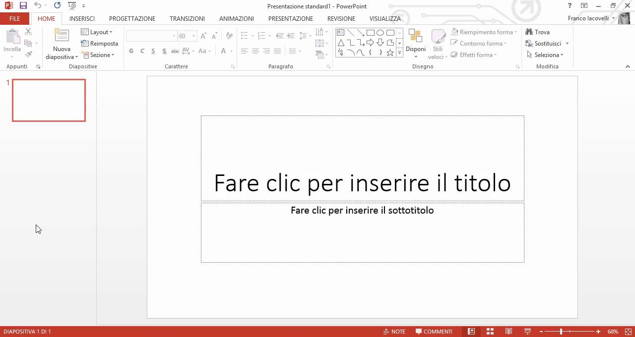The width and height of the screenshot is (635, 337).
Task: Start slideshow from the status bar icon
Action: pyautogui.click(x=527, y=332)
